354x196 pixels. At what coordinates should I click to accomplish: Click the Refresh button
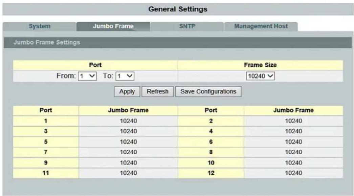tap(158, 91)
